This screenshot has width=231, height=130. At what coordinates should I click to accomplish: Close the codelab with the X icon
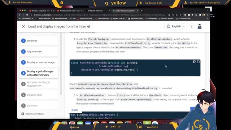(23, 26)
